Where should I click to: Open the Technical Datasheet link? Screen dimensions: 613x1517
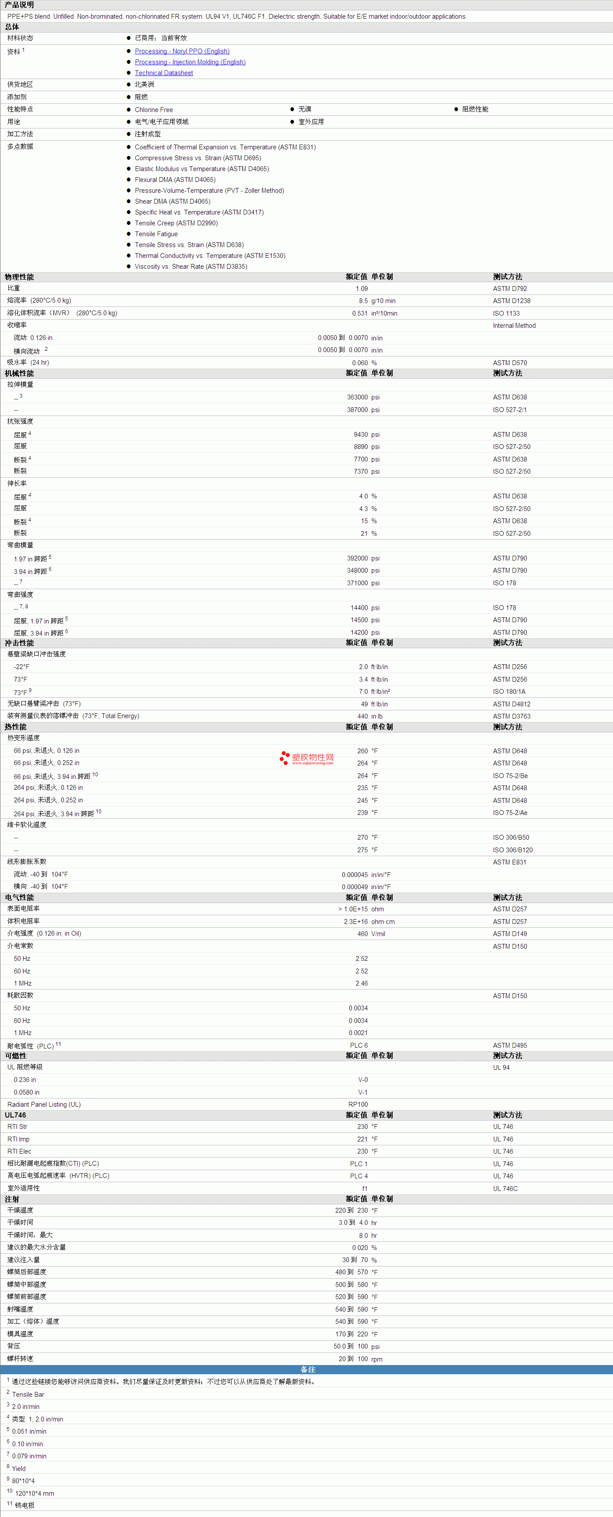(x=164, y=73)
